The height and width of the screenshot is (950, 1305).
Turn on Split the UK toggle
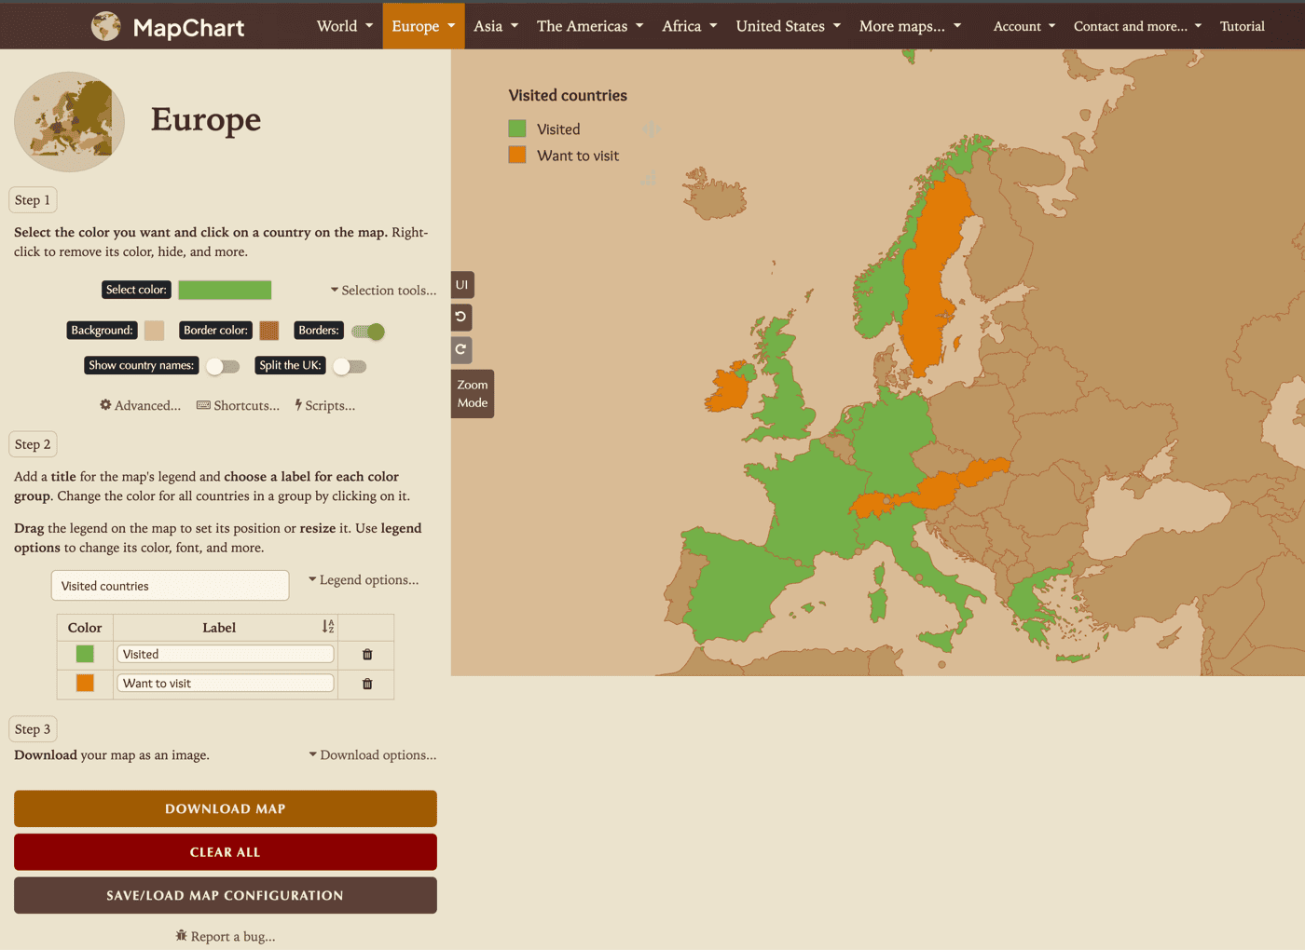pyautogui.click(x=350, y=366)
